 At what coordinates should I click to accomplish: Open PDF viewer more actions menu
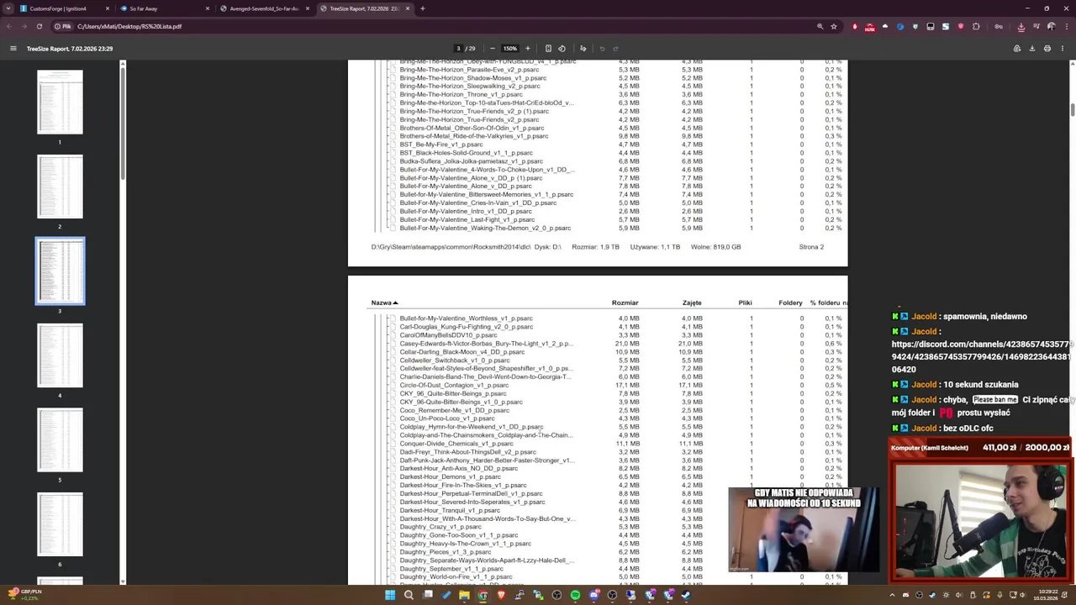point(1063,48)
